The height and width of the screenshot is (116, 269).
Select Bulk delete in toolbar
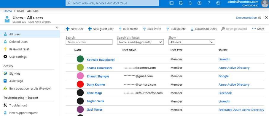176,29
